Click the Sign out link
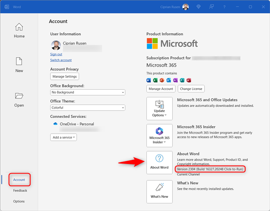 pyautogui.click(x=56, y=54)
